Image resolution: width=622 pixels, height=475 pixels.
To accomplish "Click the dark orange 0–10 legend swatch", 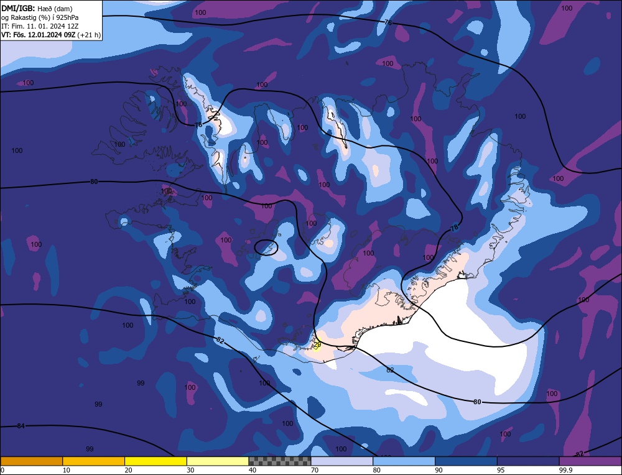I will [32, 461].
